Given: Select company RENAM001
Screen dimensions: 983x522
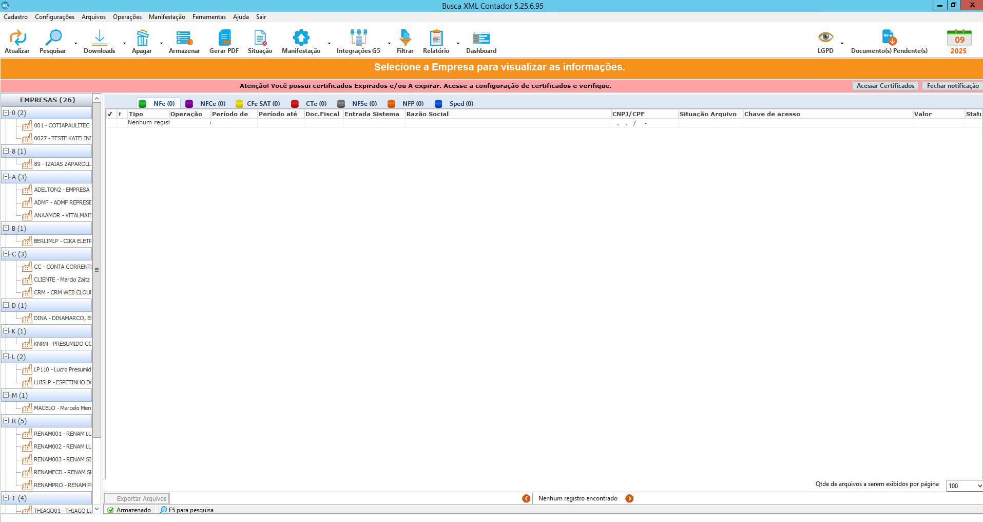Looking at the screenshot, I should [56, 434].
